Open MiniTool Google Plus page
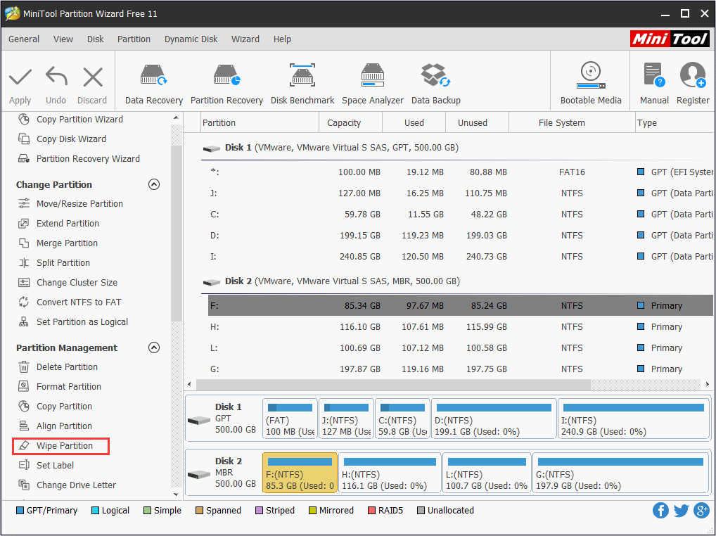This screenshot has height=536, width=716. 701,510
